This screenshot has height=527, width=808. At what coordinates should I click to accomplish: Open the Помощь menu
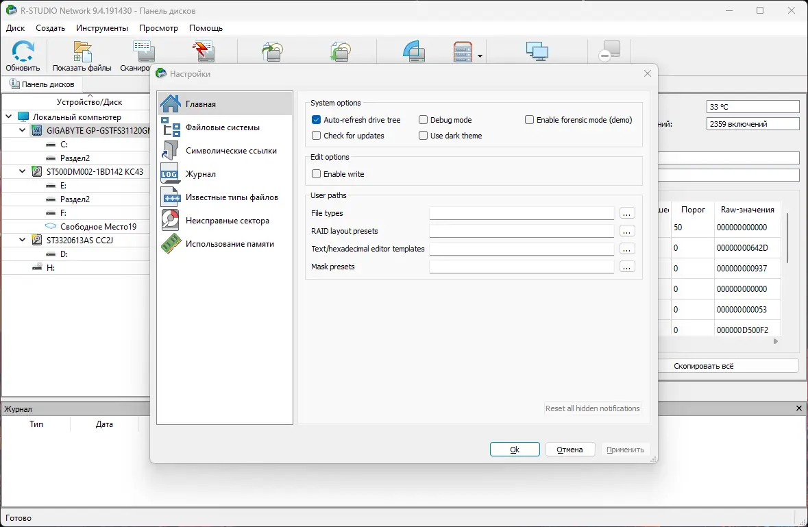(206, 28)
